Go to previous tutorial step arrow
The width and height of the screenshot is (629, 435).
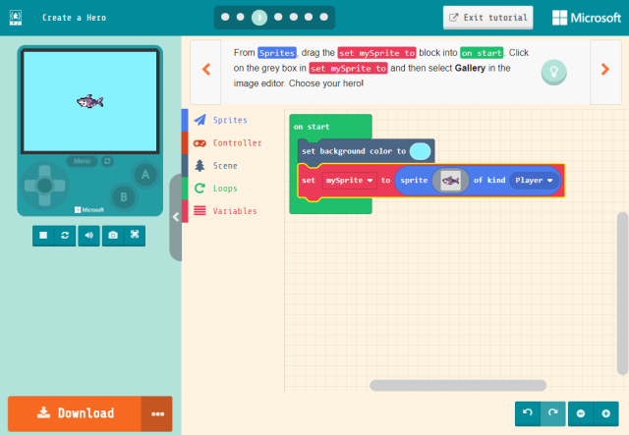206,69
